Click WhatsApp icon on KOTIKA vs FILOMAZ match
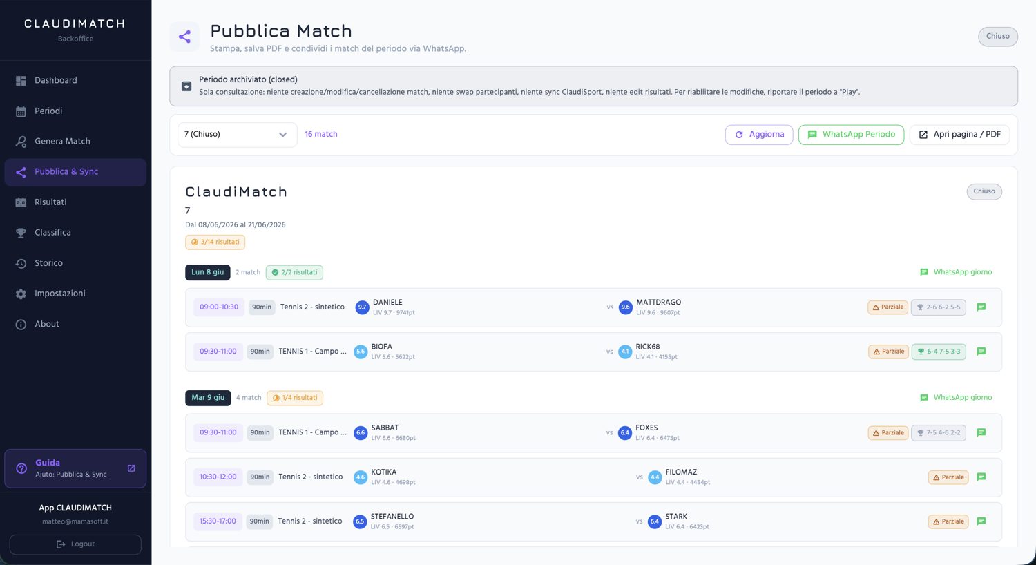The width and height of the screenshot is (1036, 565). pos(981,477)
